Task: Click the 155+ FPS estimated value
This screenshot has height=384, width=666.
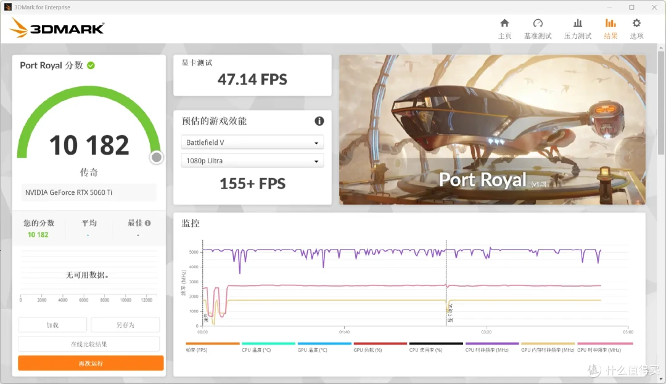Action: pyautogui.click(x=252, y=184)
